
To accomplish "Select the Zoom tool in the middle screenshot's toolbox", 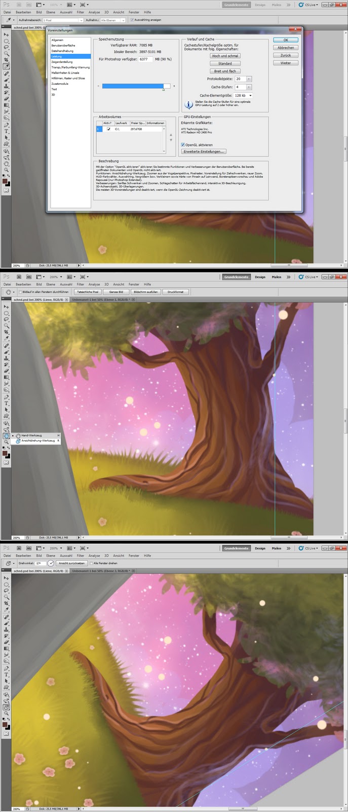I will [7, 442].
